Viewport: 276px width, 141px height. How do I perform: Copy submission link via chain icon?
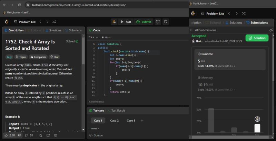tap(271, 30)
